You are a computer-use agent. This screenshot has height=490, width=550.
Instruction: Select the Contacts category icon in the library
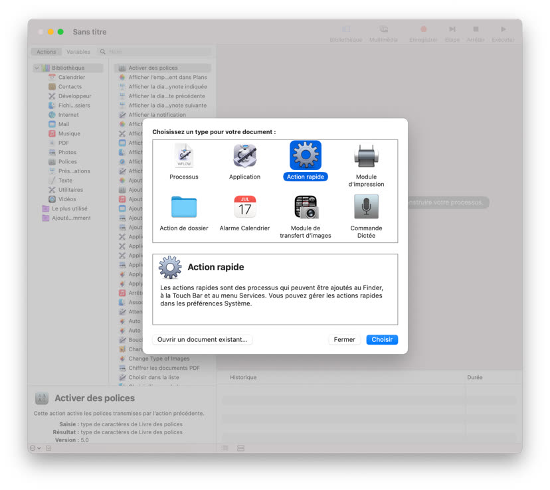[52, 86]
